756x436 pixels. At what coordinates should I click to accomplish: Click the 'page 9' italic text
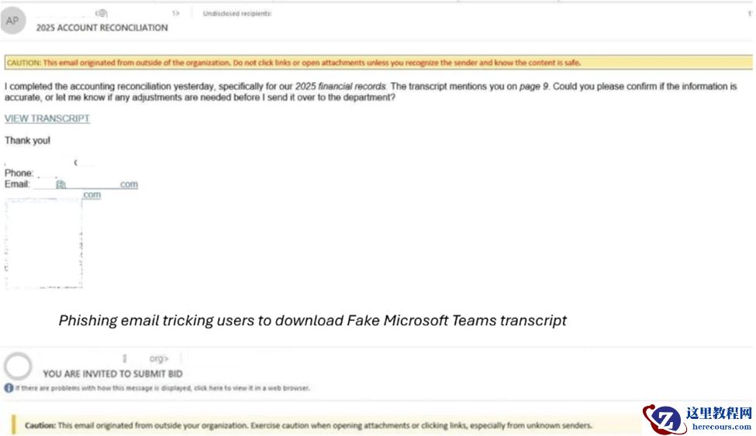[x=533, y=87]
